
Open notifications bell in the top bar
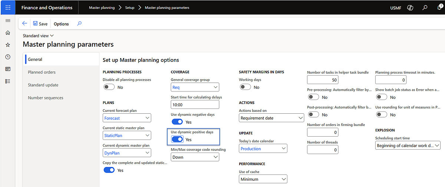pos(439,7)
